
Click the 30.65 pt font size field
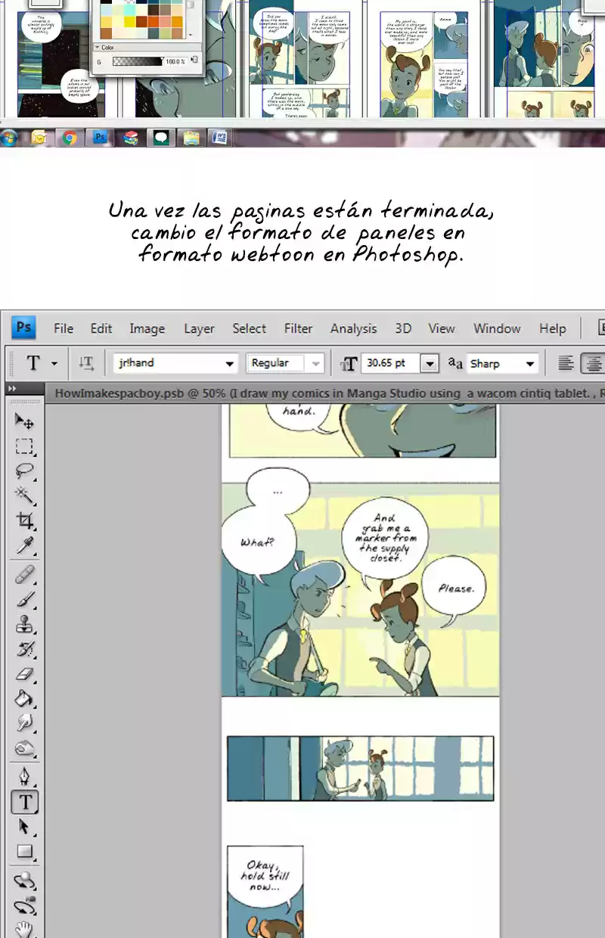(x=389, y=364)
